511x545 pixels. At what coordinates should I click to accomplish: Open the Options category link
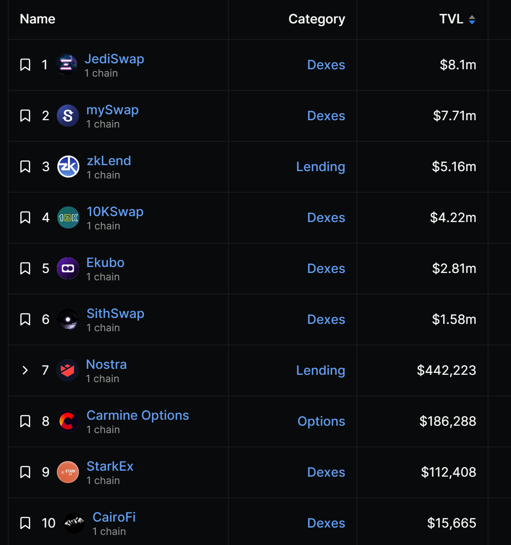[321, 421]
